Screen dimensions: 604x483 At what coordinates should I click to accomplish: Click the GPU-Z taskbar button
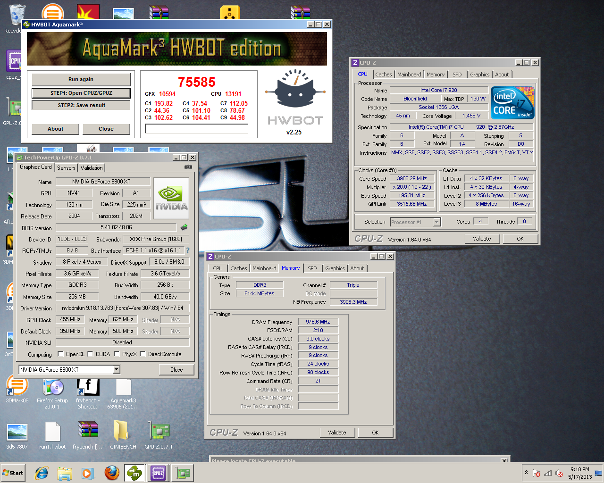click(182, 473)
